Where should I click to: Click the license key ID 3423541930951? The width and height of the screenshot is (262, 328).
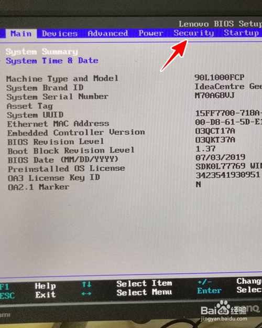point(228,175)
